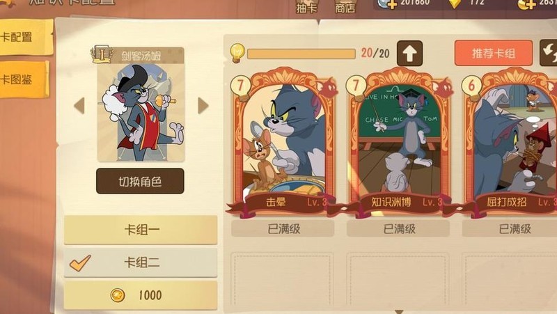Expand the card list with bottom arrow
The image size is (557, 314).
pos(399,311)
